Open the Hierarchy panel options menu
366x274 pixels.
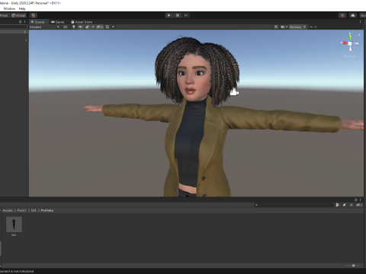coord(24,22)
